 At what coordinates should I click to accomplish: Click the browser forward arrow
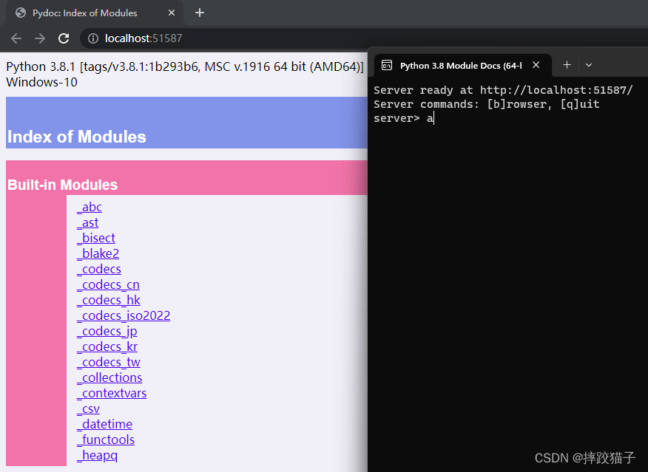coord(40,38)
